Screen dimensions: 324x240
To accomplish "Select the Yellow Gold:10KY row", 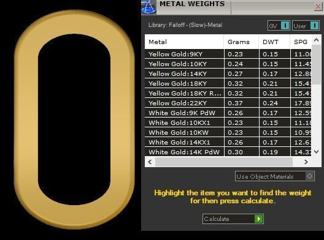I will coord(228,64).
